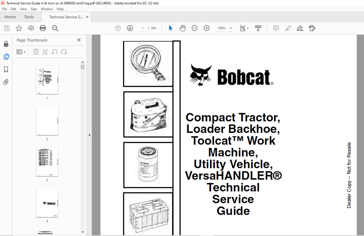Click the security lock sidebar icon

[6, 44]
